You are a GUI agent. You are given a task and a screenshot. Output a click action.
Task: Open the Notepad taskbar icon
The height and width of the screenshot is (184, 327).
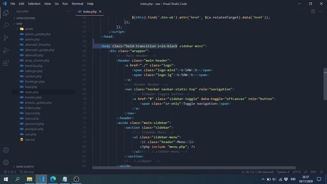65,179
